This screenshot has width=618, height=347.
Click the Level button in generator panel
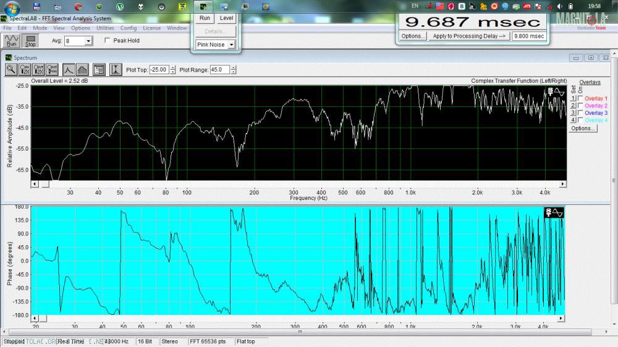click(226, 18)
